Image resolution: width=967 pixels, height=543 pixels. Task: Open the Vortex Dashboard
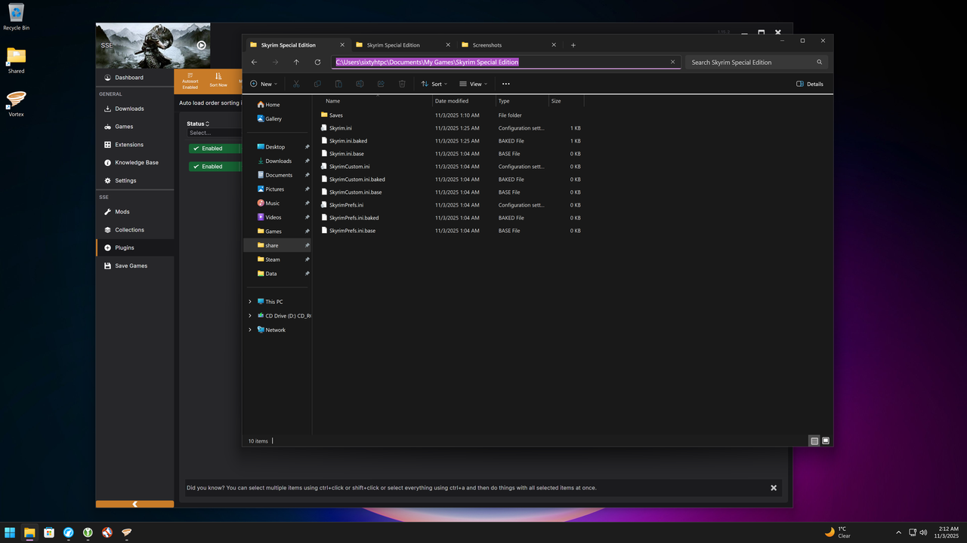point(129,77)
